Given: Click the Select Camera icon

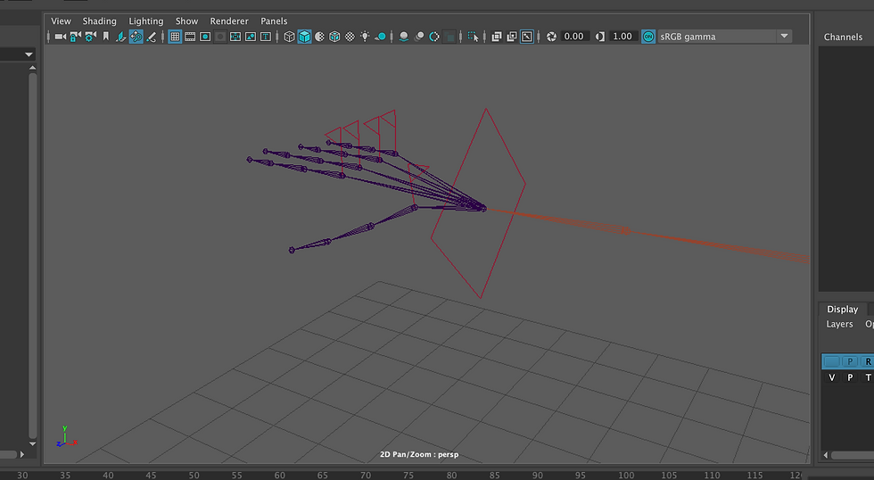Looking at the screenshot, I should 61,37.
